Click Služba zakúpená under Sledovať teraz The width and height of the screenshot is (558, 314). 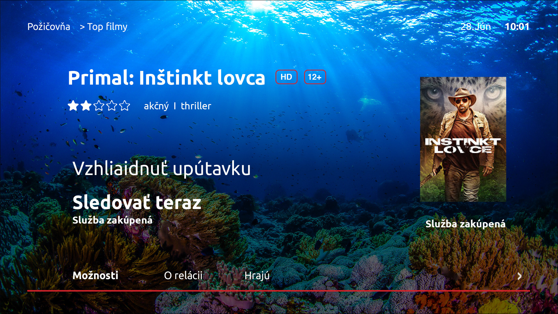coord(112,220)
